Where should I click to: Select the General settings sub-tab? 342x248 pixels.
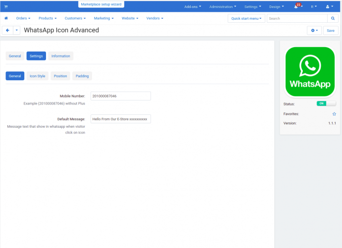[x=15, y=76]
